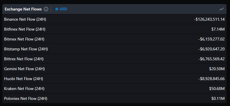Click the Bitfinex $7.14M value
The width and height of the screenshot is (230, 106).
click(x=218, y=29)
